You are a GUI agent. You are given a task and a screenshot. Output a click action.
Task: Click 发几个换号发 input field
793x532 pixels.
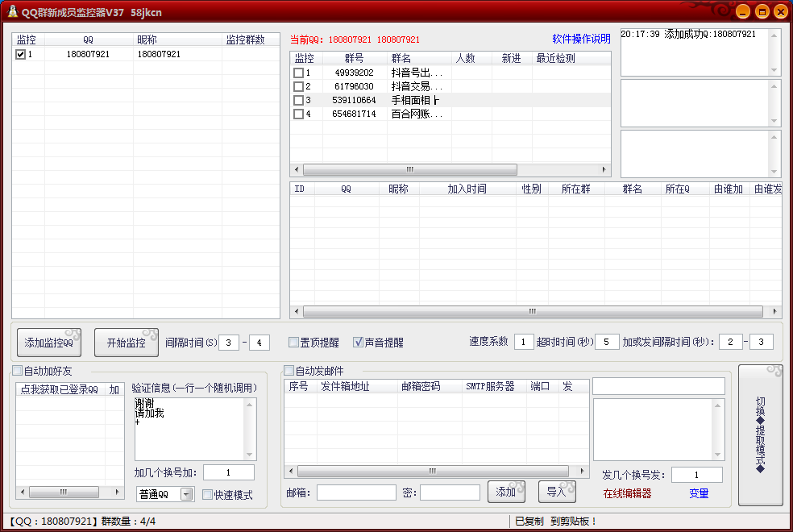click(697, 475)
